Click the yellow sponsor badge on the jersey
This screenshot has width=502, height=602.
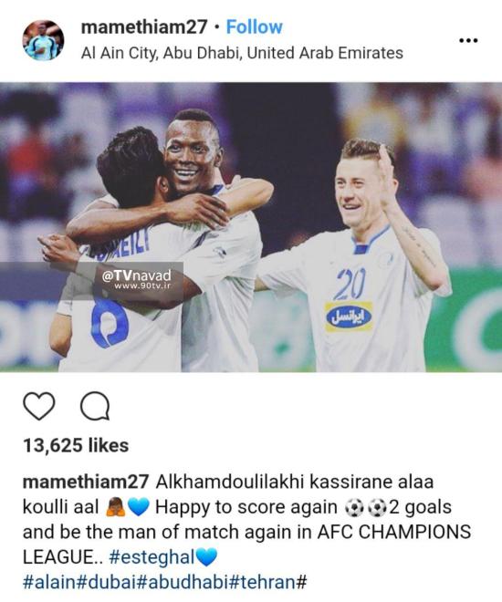pyautogui.click(x=349, y=317)
